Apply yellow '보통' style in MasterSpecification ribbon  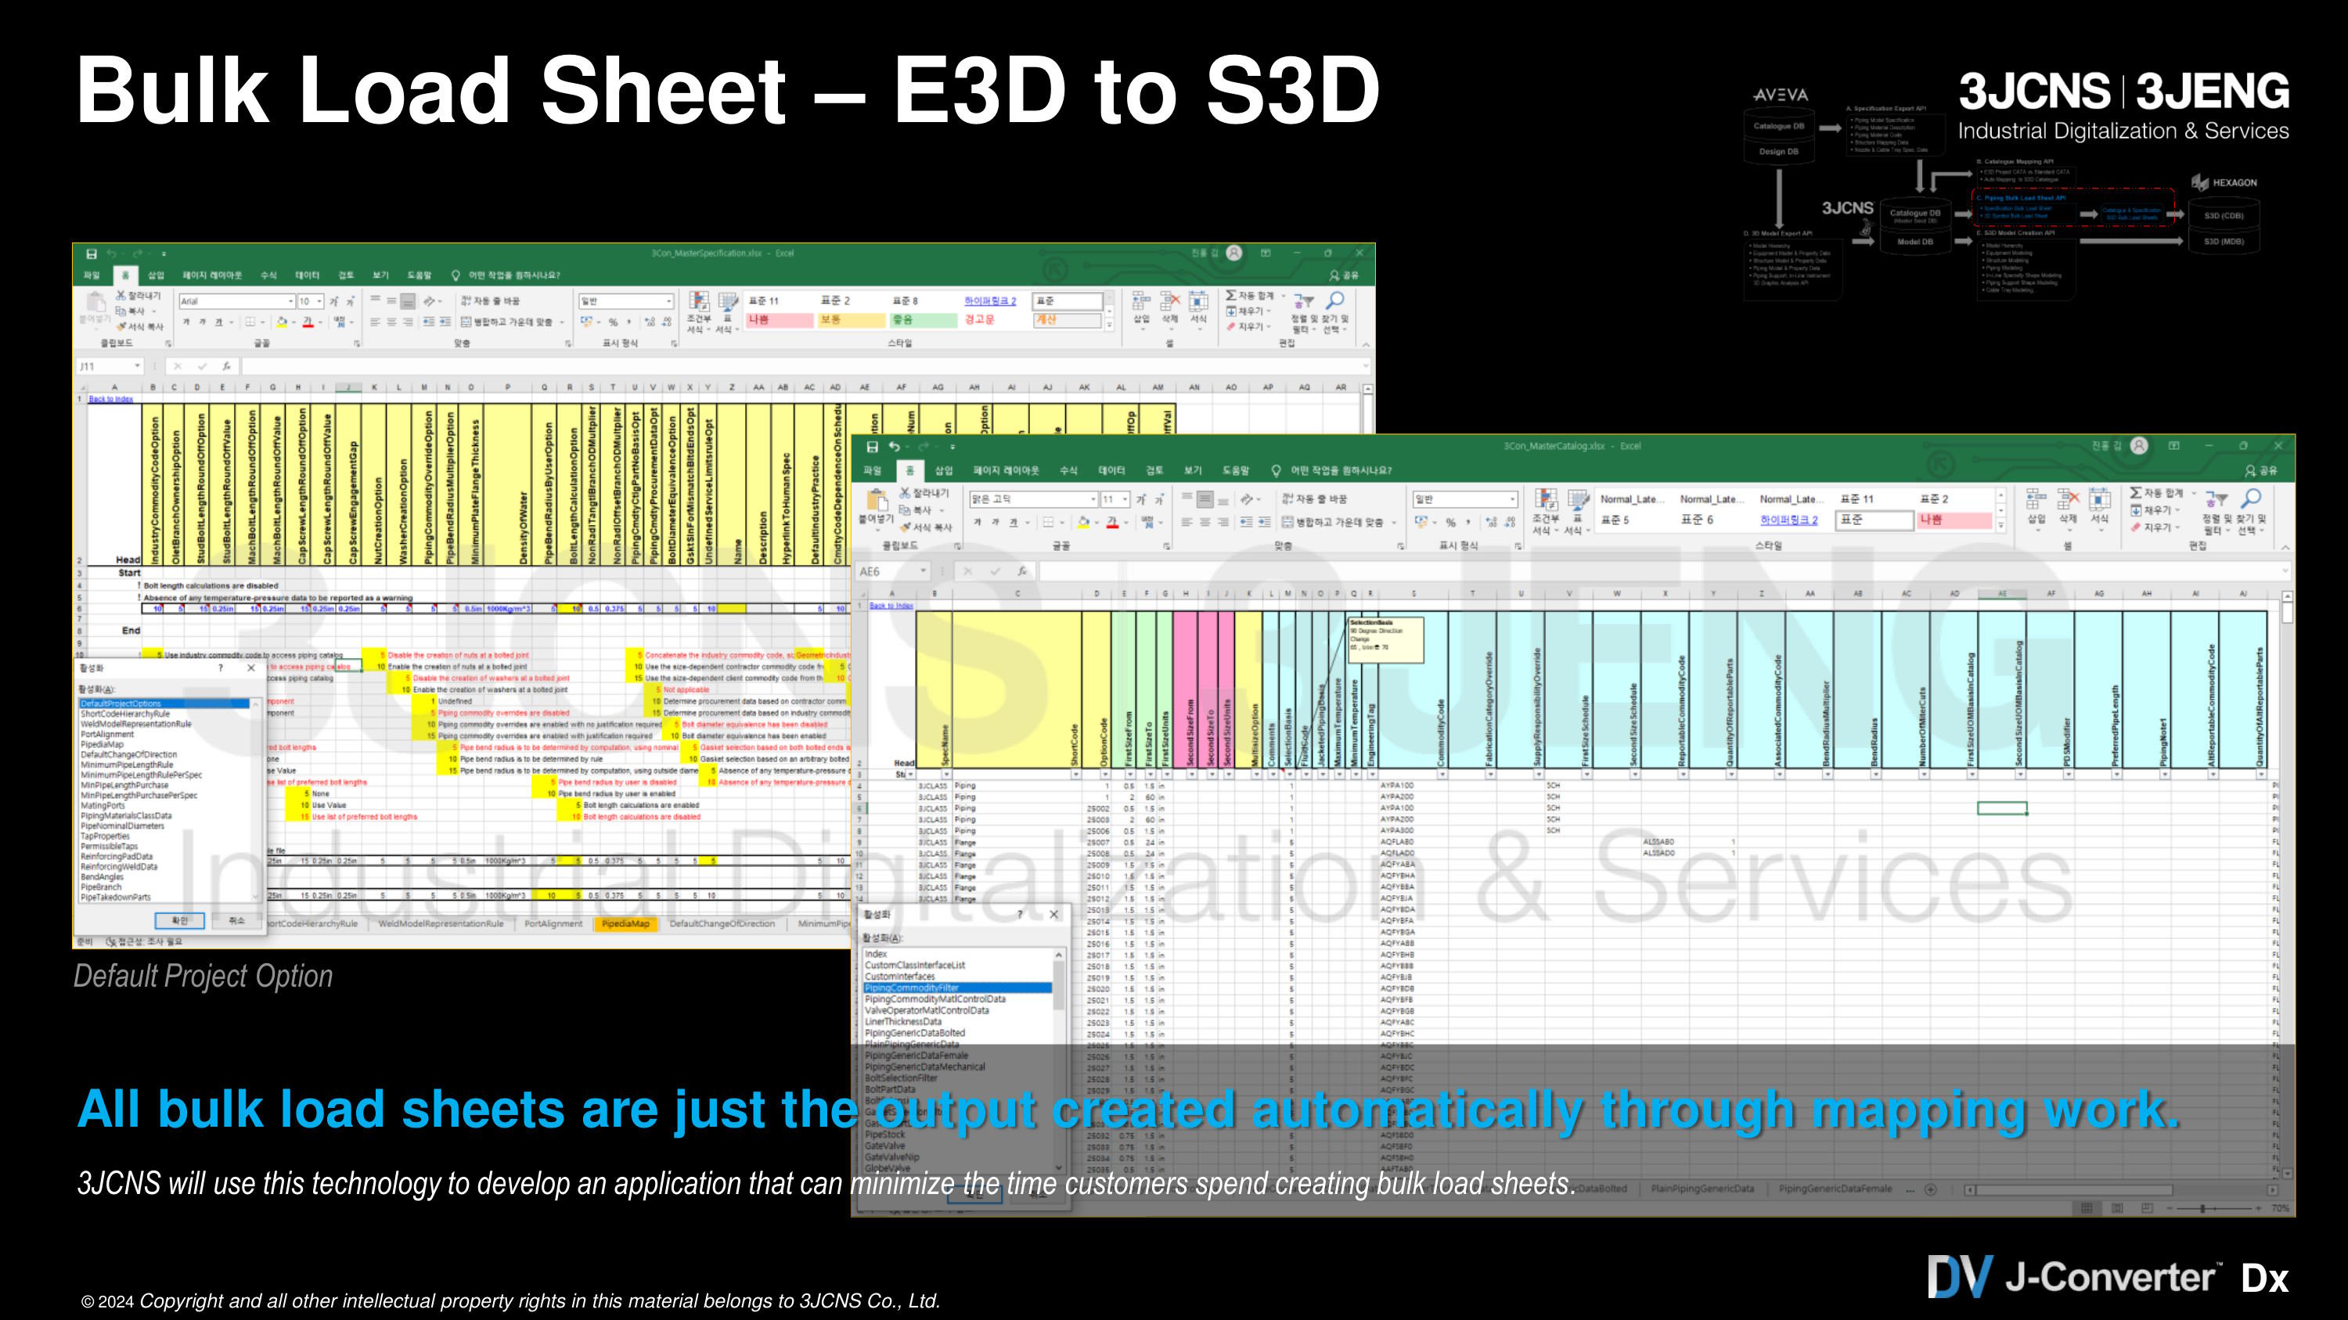pos(852,320)
